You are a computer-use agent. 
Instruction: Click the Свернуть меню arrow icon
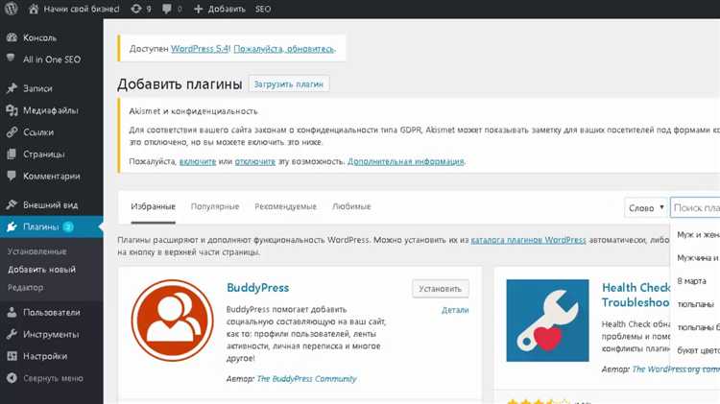point(12,378)
